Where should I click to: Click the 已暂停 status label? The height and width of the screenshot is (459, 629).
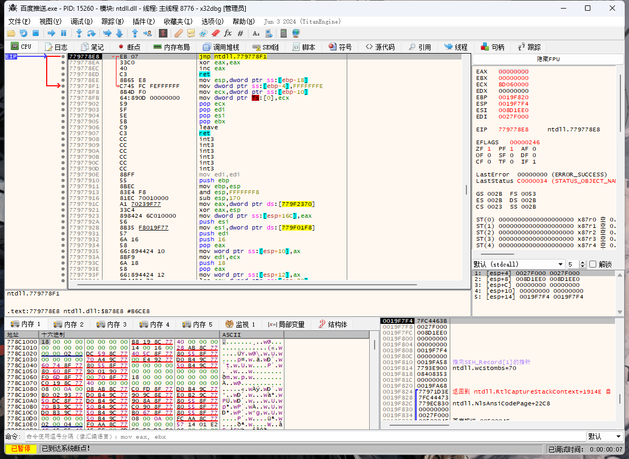[x=21, y=449]
